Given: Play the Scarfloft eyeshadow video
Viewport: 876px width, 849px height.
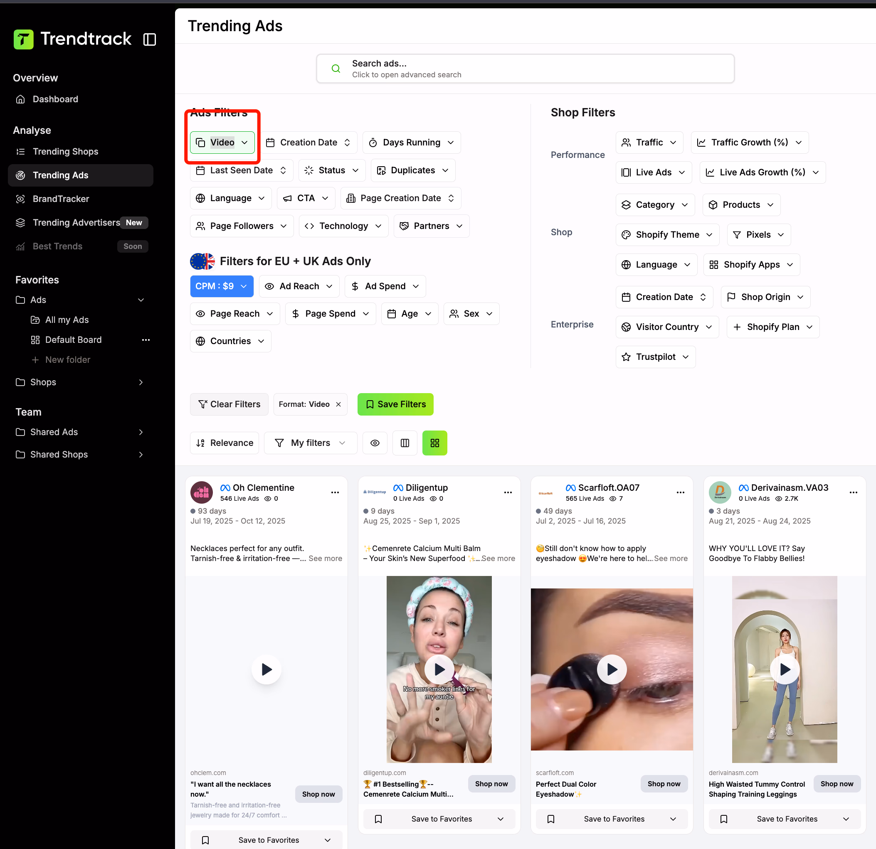Looking at the screenshot, I should coord(612,669).
